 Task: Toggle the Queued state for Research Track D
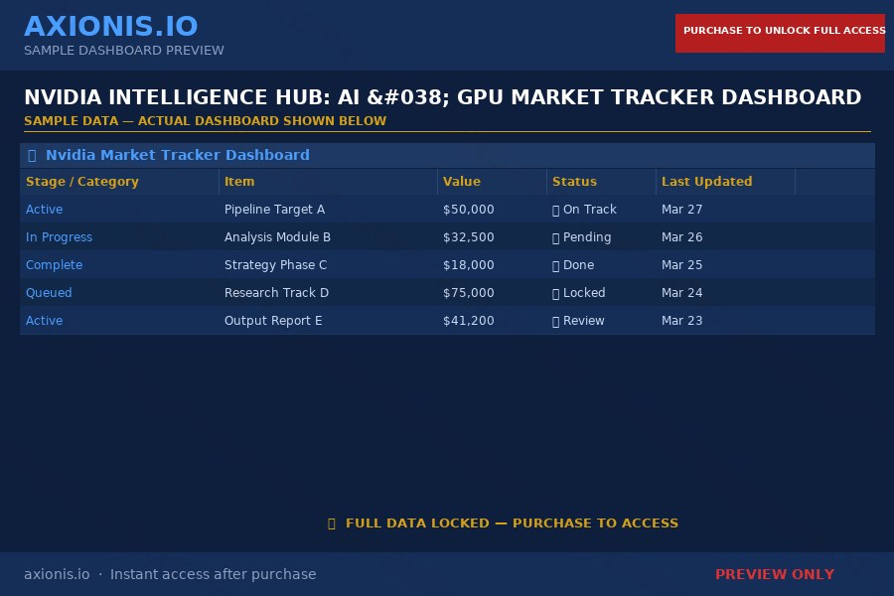click(x=49, y=293)
